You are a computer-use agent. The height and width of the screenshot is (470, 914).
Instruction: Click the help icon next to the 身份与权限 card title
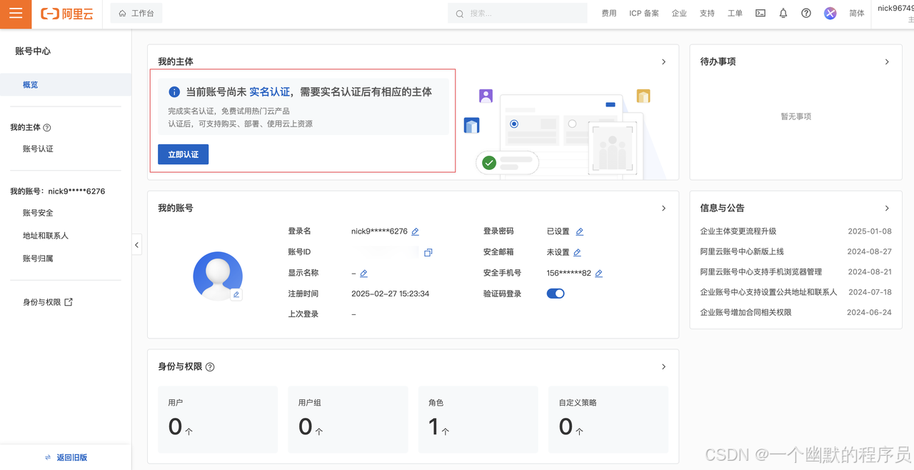(210, 367)
